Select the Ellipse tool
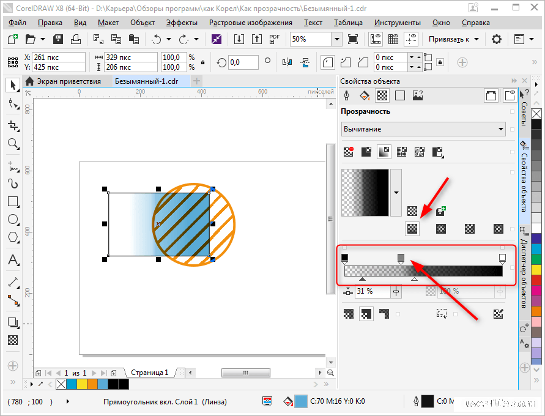The image size is (545, 416). coord(13,219)
